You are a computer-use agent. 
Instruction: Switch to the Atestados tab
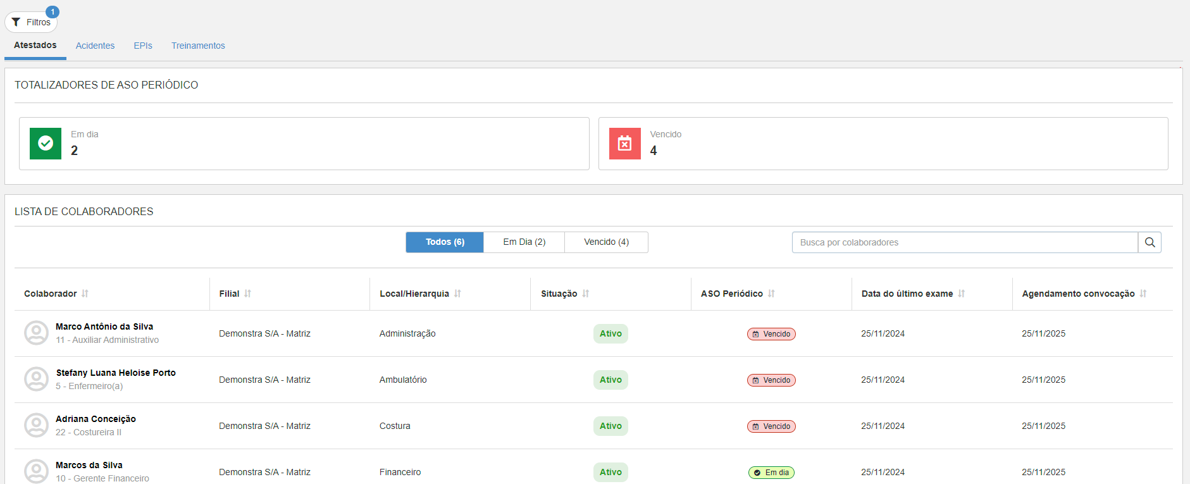(x=35, y=46)
